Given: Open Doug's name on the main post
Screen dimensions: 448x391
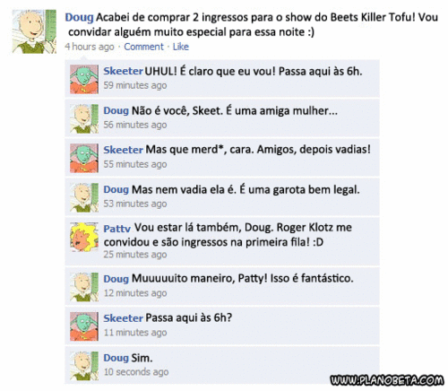Looking at the screenshot, I should click(x=79, y=17).
